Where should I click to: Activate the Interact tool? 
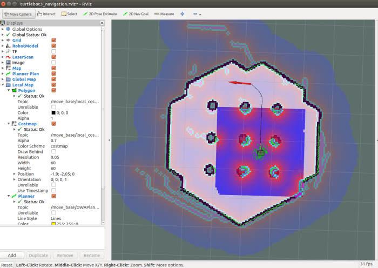pyautogui.click(x=46, y=14)
